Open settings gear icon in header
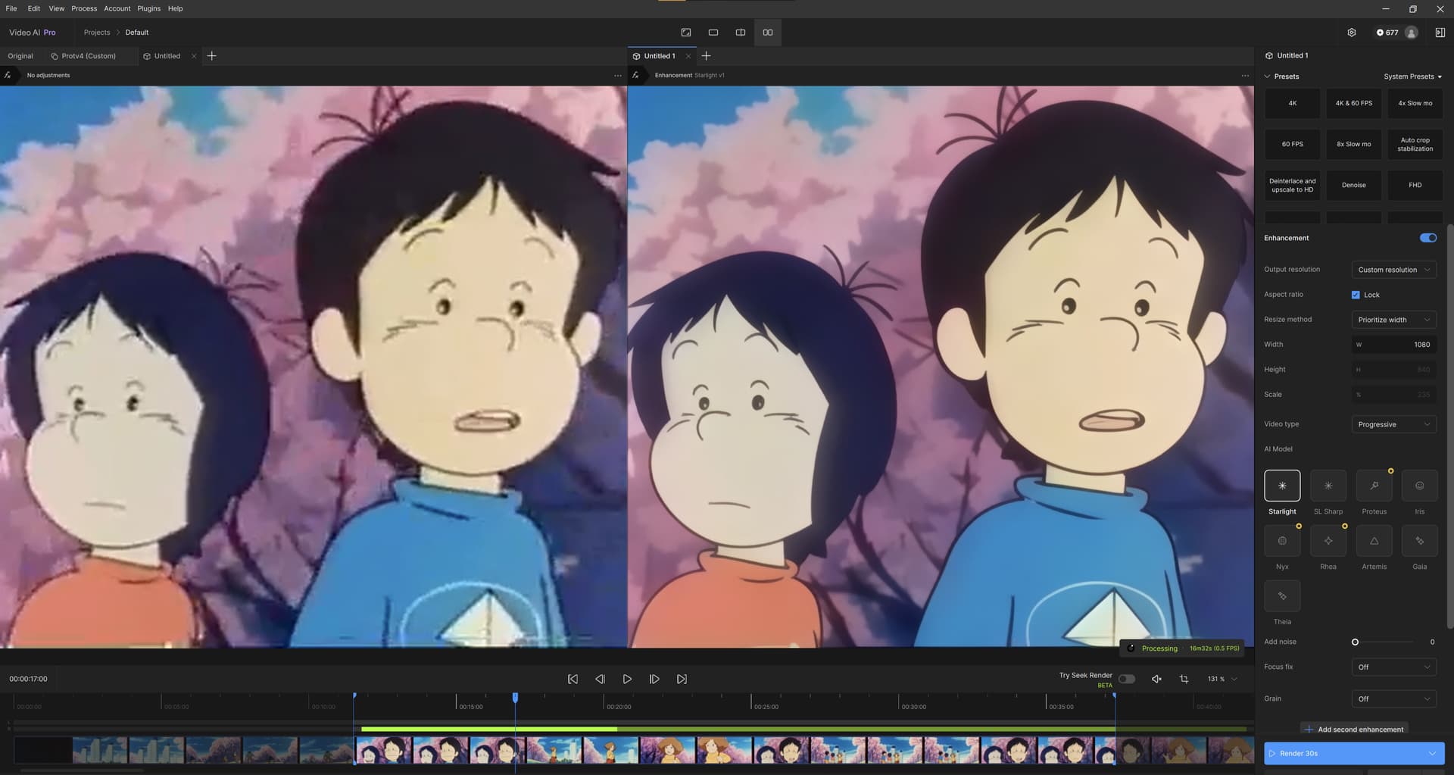Image resolution: width=1454 pixels, height=775 pixels. coord(1351,33)
